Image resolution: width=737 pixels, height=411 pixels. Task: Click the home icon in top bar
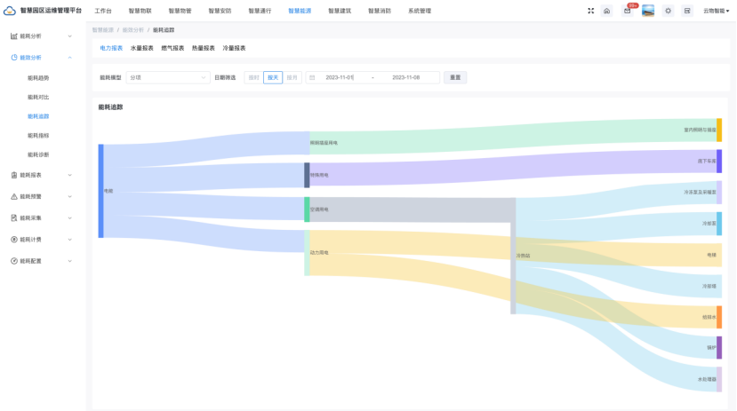point(606,11)
